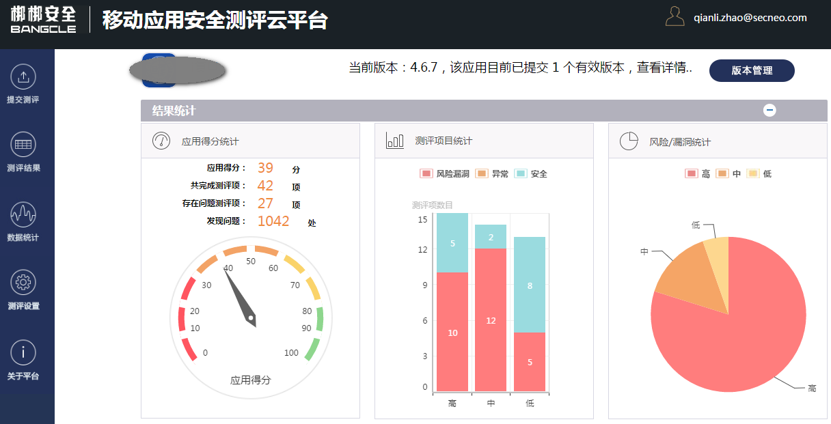Click the bar chart icon beside 测评项目统计
This screenshot has height=424, width=831.
395,141
